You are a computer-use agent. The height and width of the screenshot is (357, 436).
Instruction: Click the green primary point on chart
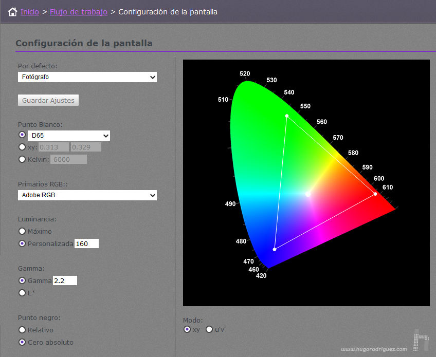287,116
